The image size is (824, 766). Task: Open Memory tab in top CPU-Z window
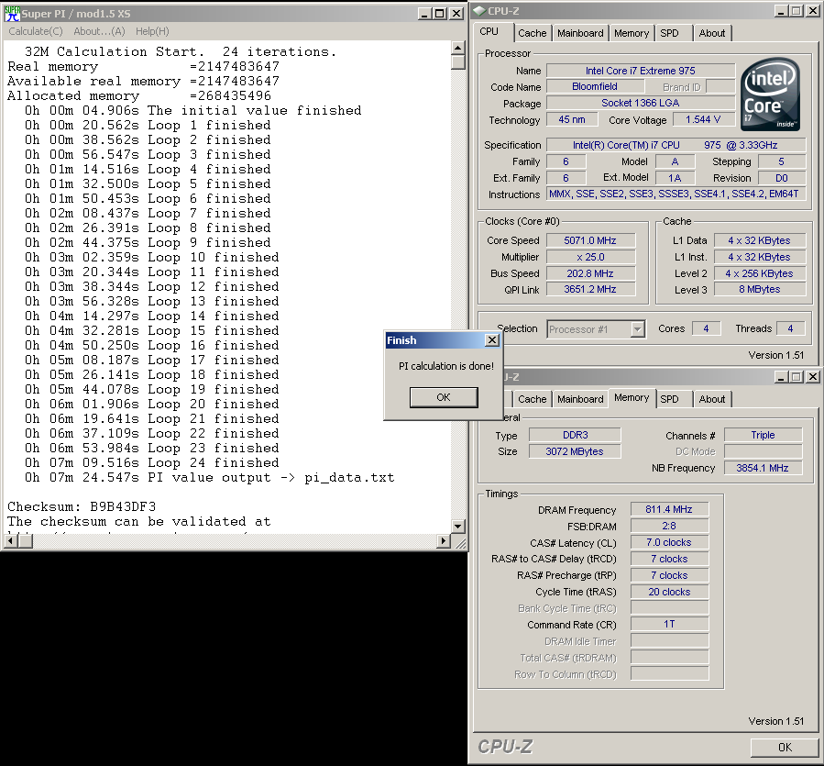(632, 33)
